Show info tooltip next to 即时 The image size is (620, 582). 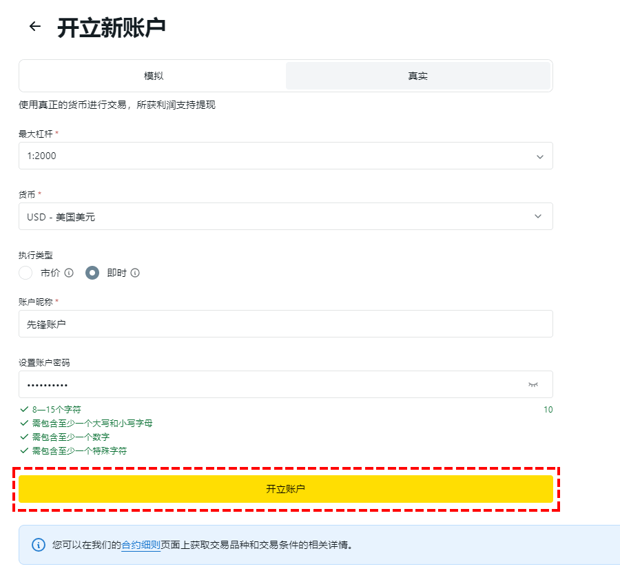(135, 273)
